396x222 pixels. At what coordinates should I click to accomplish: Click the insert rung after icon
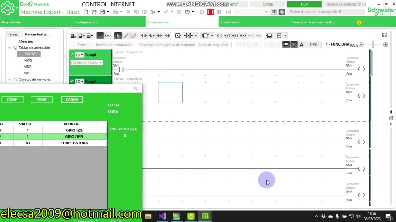tap(82, 36)
